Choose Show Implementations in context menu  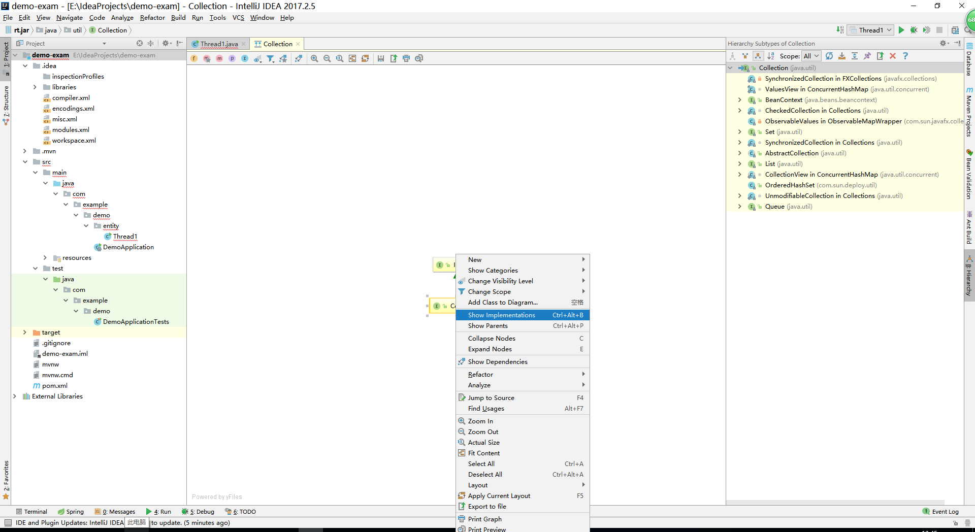(x=523, y=315)
